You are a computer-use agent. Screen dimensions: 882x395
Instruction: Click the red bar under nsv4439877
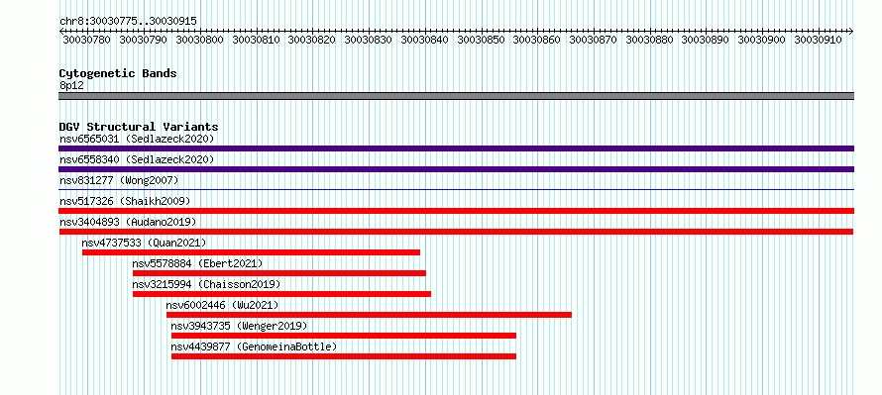tap(344, 356)
